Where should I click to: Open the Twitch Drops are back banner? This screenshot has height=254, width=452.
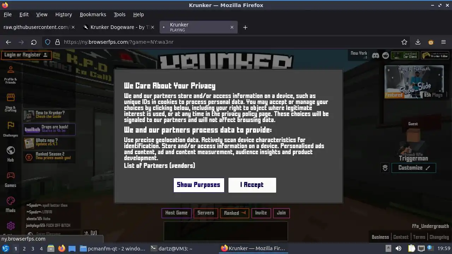tap(49, 129)
